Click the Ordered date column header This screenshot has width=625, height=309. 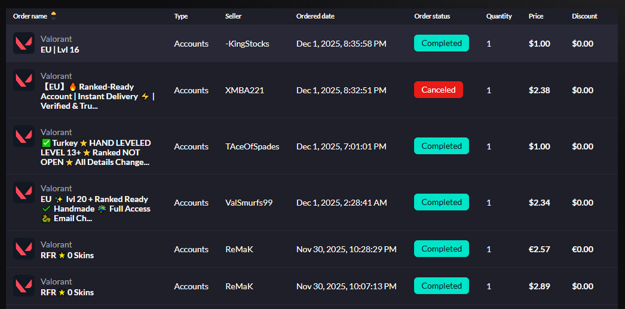[315, 16]
